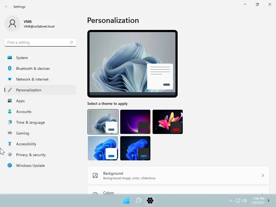Apply the light gray bloom theme
The height and width of the screenshot is (207, 276).
tap(103, 122)
